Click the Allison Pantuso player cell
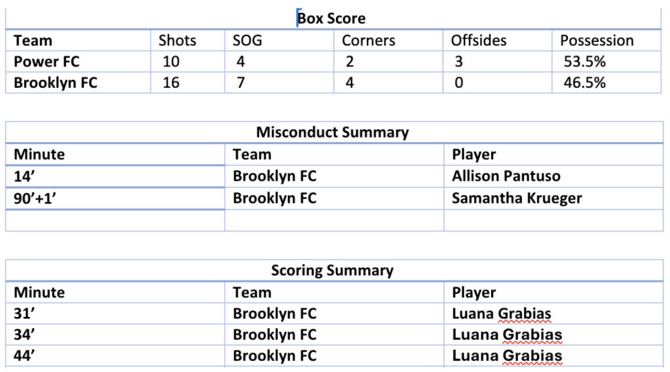 (x=553, y=176)
